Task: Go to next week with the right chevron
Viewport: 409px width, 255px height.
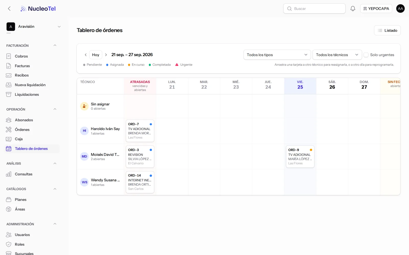Action: tap(106, 55)
